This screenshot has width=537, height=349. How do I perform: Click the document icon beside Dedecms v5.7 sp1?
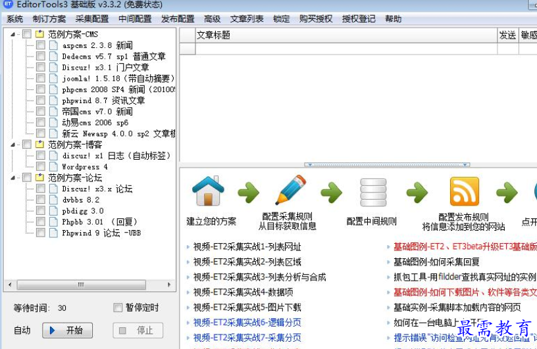pos(53,56)
